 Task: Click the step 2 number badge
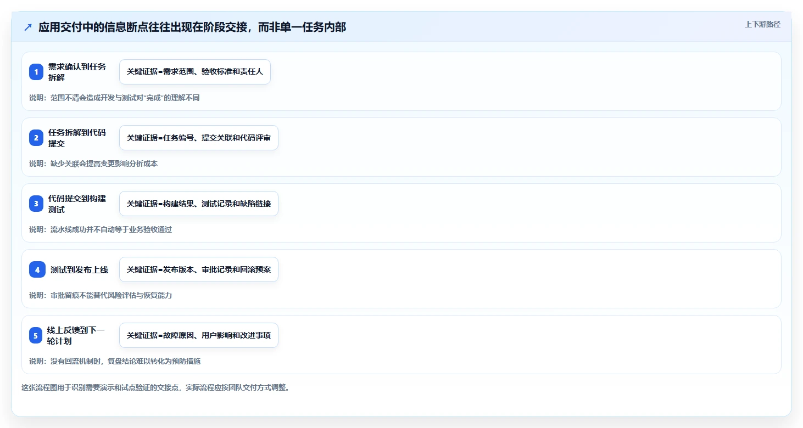point(36,138)
